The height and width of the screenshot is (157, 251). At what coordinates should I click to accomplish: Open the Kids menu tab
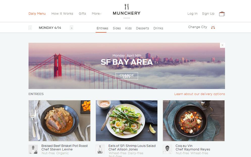pos(128,28)
